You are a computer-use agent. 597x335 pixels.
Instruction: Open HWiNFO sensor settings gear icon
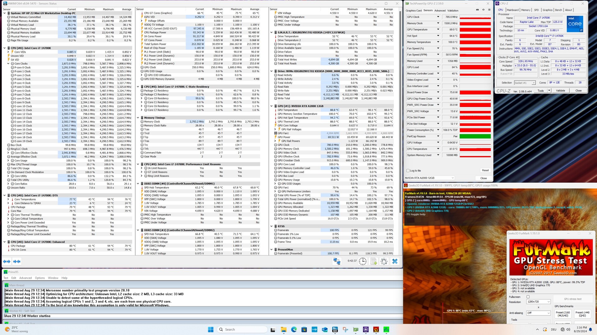click(384, 261)
